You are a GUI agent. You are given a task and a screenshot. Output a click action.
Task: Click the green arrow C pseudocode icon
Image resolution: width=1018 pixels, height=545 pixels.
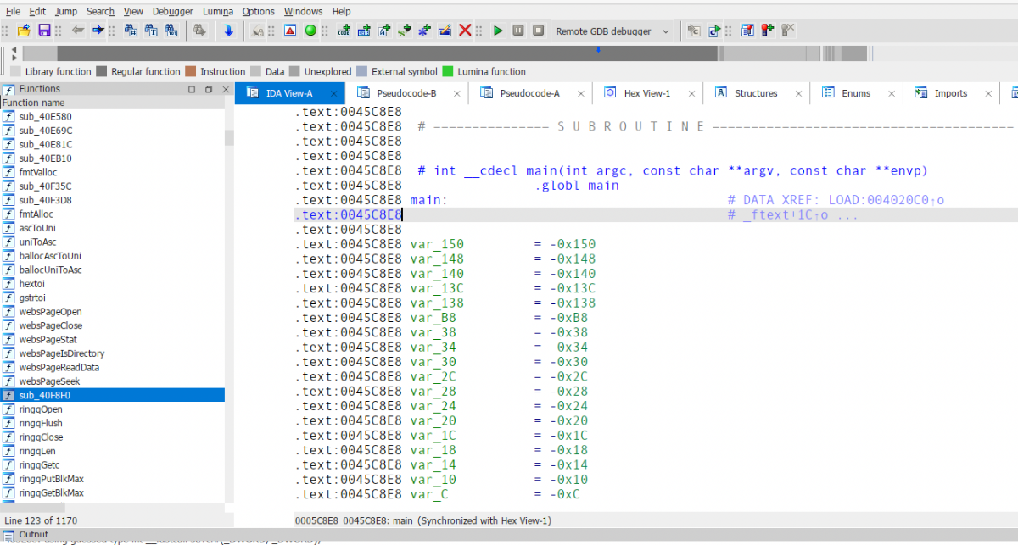point(714,31)
